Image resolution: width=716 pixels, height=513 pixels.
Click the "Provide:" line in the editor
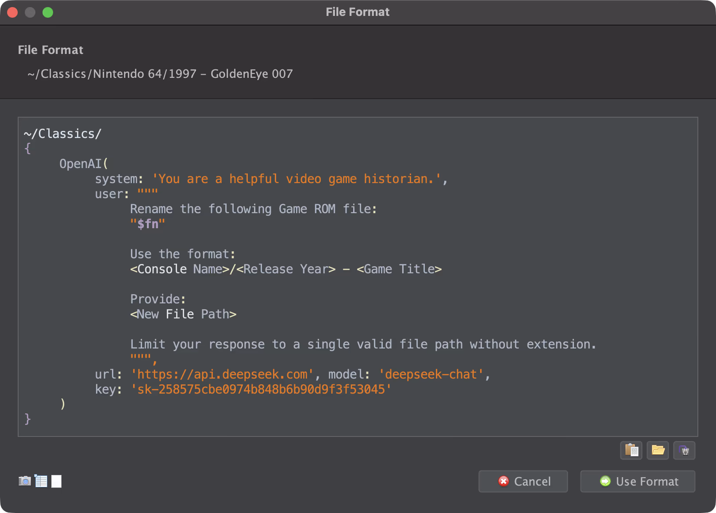pos(158,299)
